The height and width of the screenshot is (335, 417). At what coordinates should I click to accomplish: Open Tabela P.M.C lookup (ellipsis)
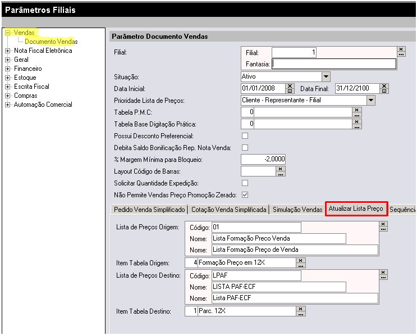[x=356, y=115]
